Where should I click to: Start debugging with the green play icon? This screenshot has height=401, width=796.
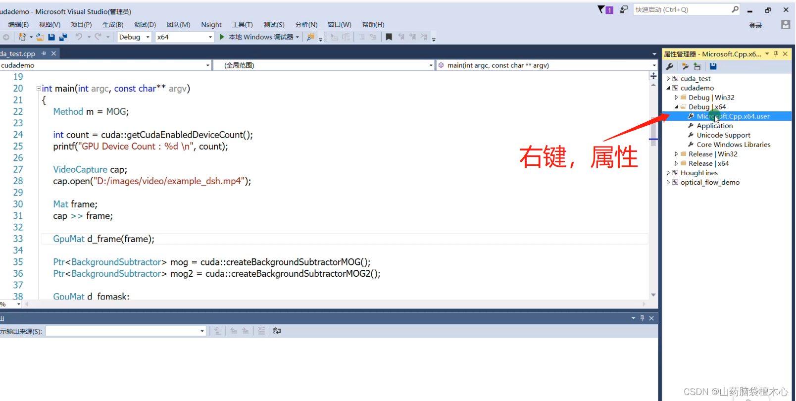222,37
